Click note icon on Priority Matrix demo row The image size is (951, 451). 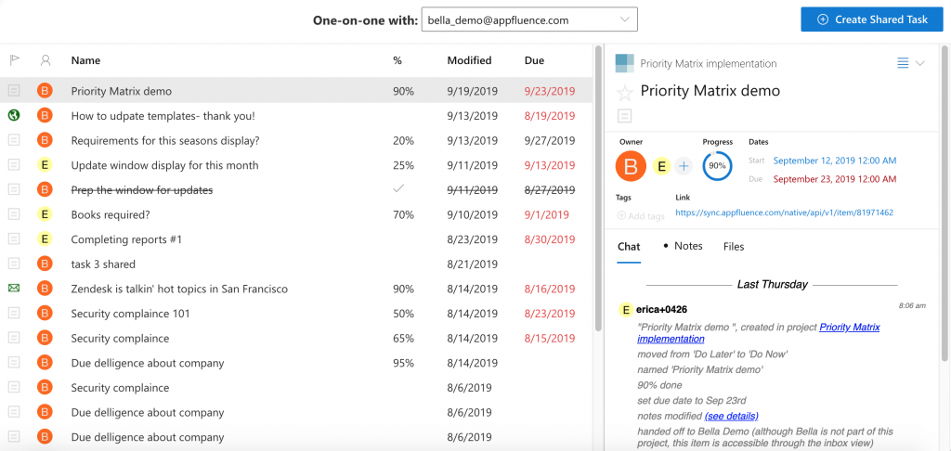click(x=14, y=91)
